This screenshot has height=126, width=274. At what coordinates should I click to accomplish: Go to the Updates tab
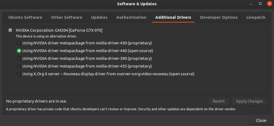(99, 17)
